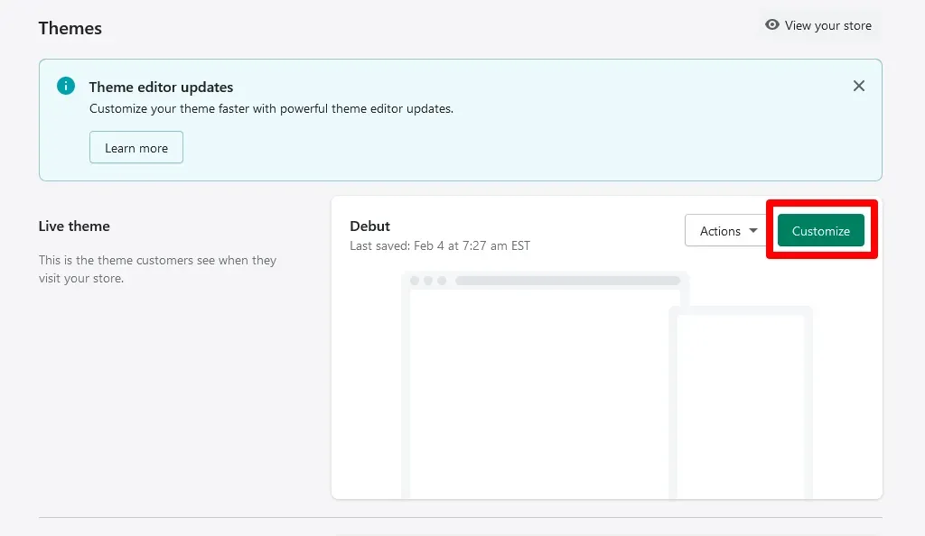Screen dimensions: 925x536
Task: Click the mock address bar in desktop preview
Action: pos(567,281)
